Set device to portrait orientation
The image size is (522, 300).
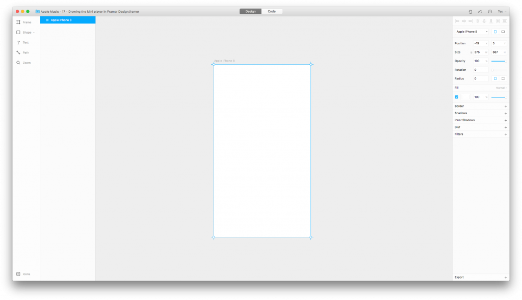point(495,32)
